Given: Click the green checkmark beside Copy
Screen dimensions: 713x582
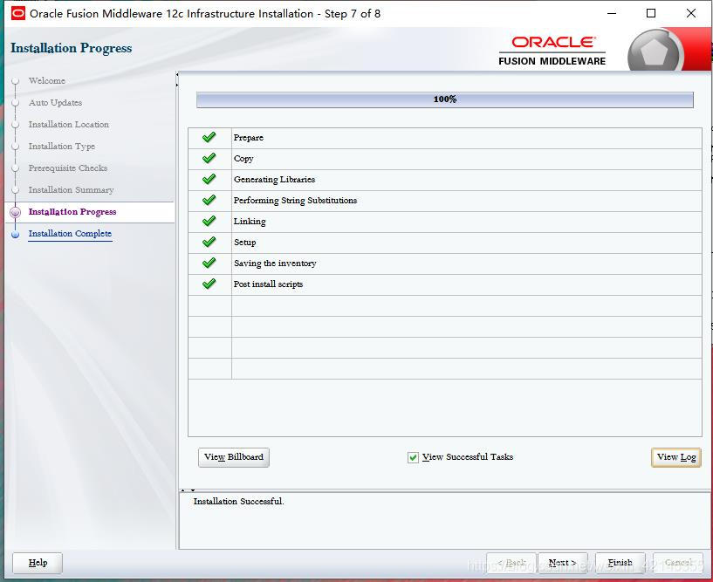Looking at the screenshot, I should [x=209, y=158].
